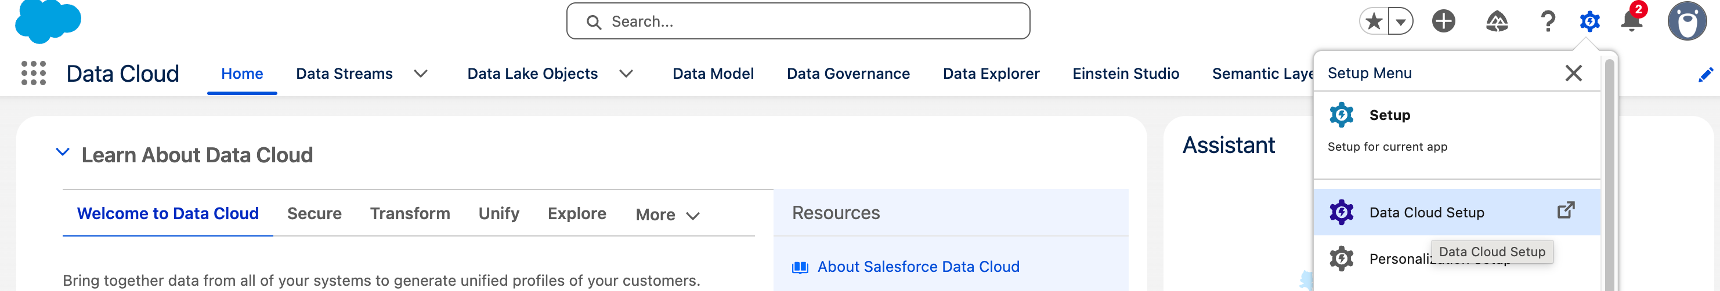Go to the Home tab
Viewport: 1720px width, 291px height.
(242, 74)
